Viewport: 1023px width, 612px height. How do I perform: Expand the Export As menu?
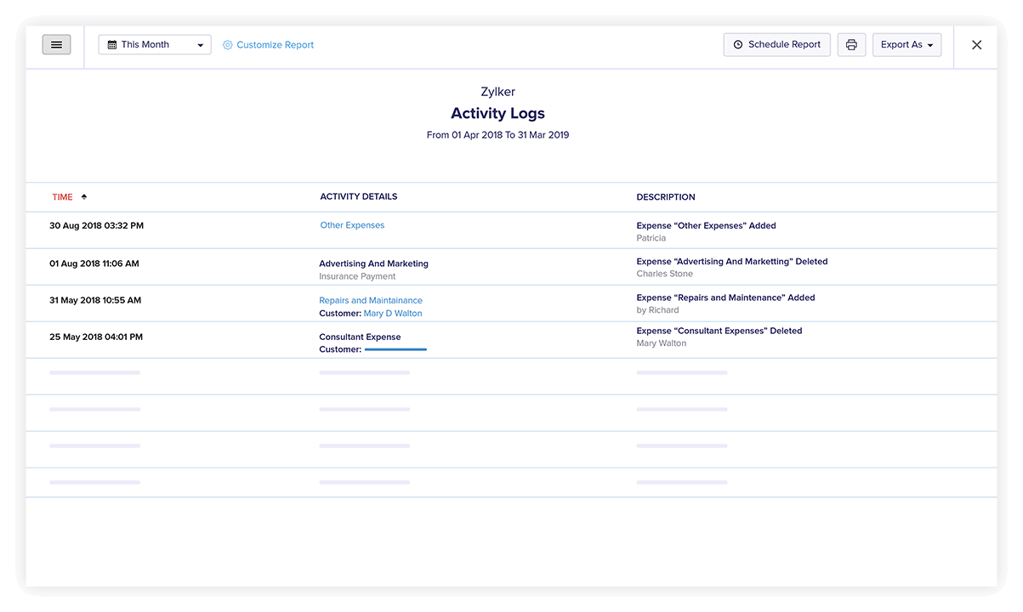click(x=906, y=44)
